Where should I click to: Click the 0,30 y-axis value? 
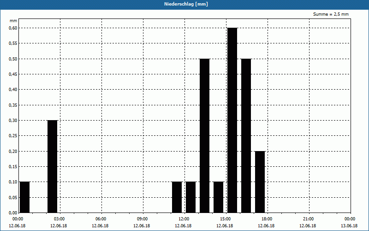(x=13, y=121)
